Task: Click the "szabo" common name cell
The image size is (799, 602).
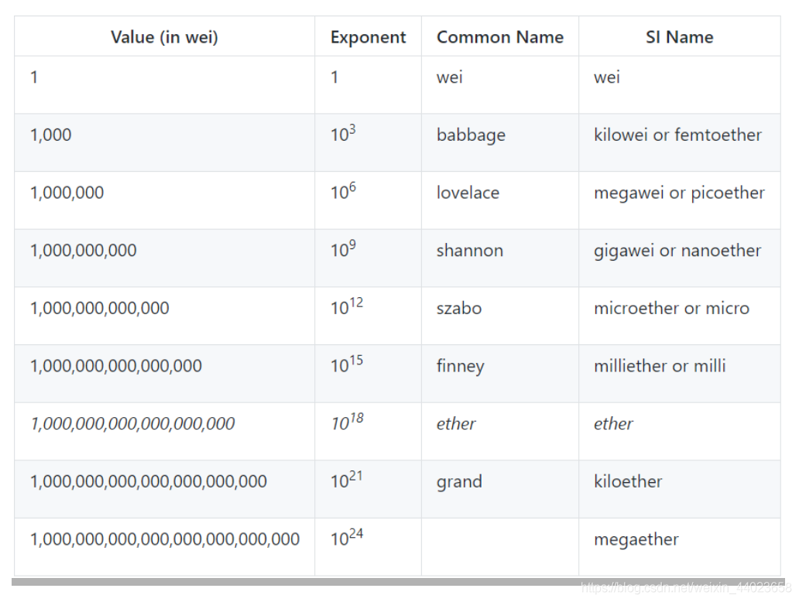Action: pos(458,308)
